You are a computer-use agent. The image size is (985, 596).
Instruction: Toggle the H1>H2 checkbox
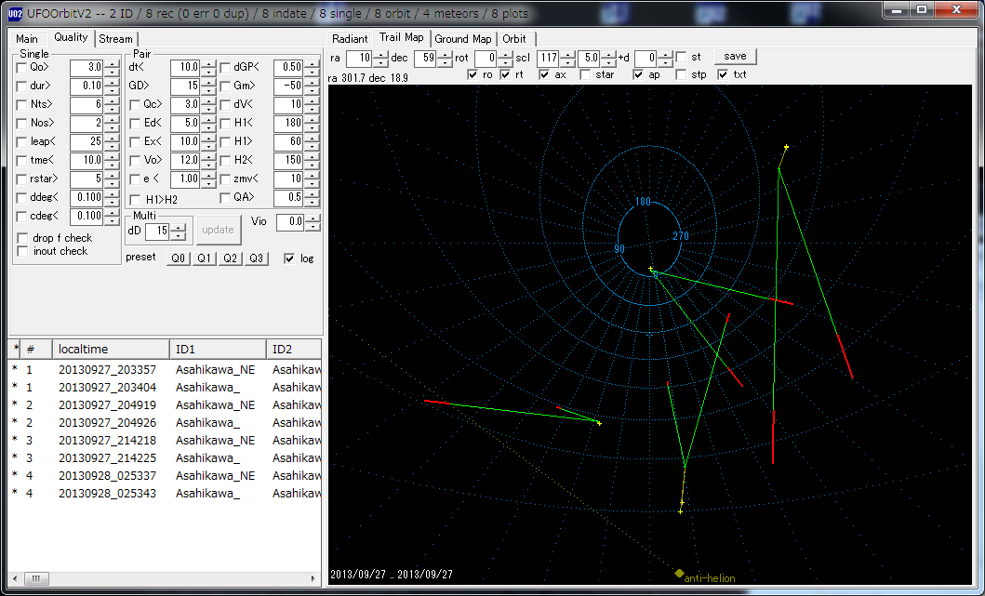click(135, 200)
